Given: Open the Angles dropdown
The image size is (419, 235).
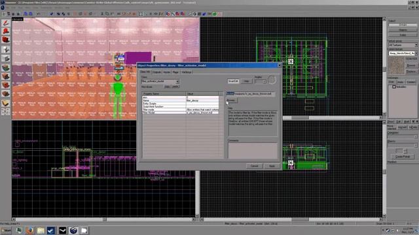Looking at the screenshot, I should 260,81.
